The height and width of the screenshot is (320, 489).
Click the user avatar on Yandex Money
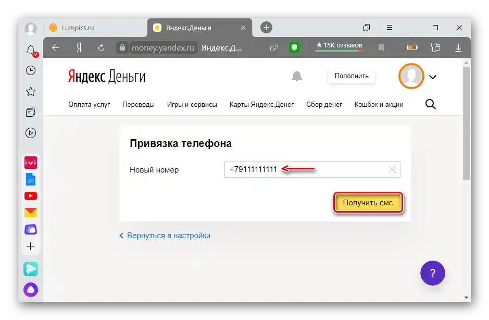click(411, 76)
